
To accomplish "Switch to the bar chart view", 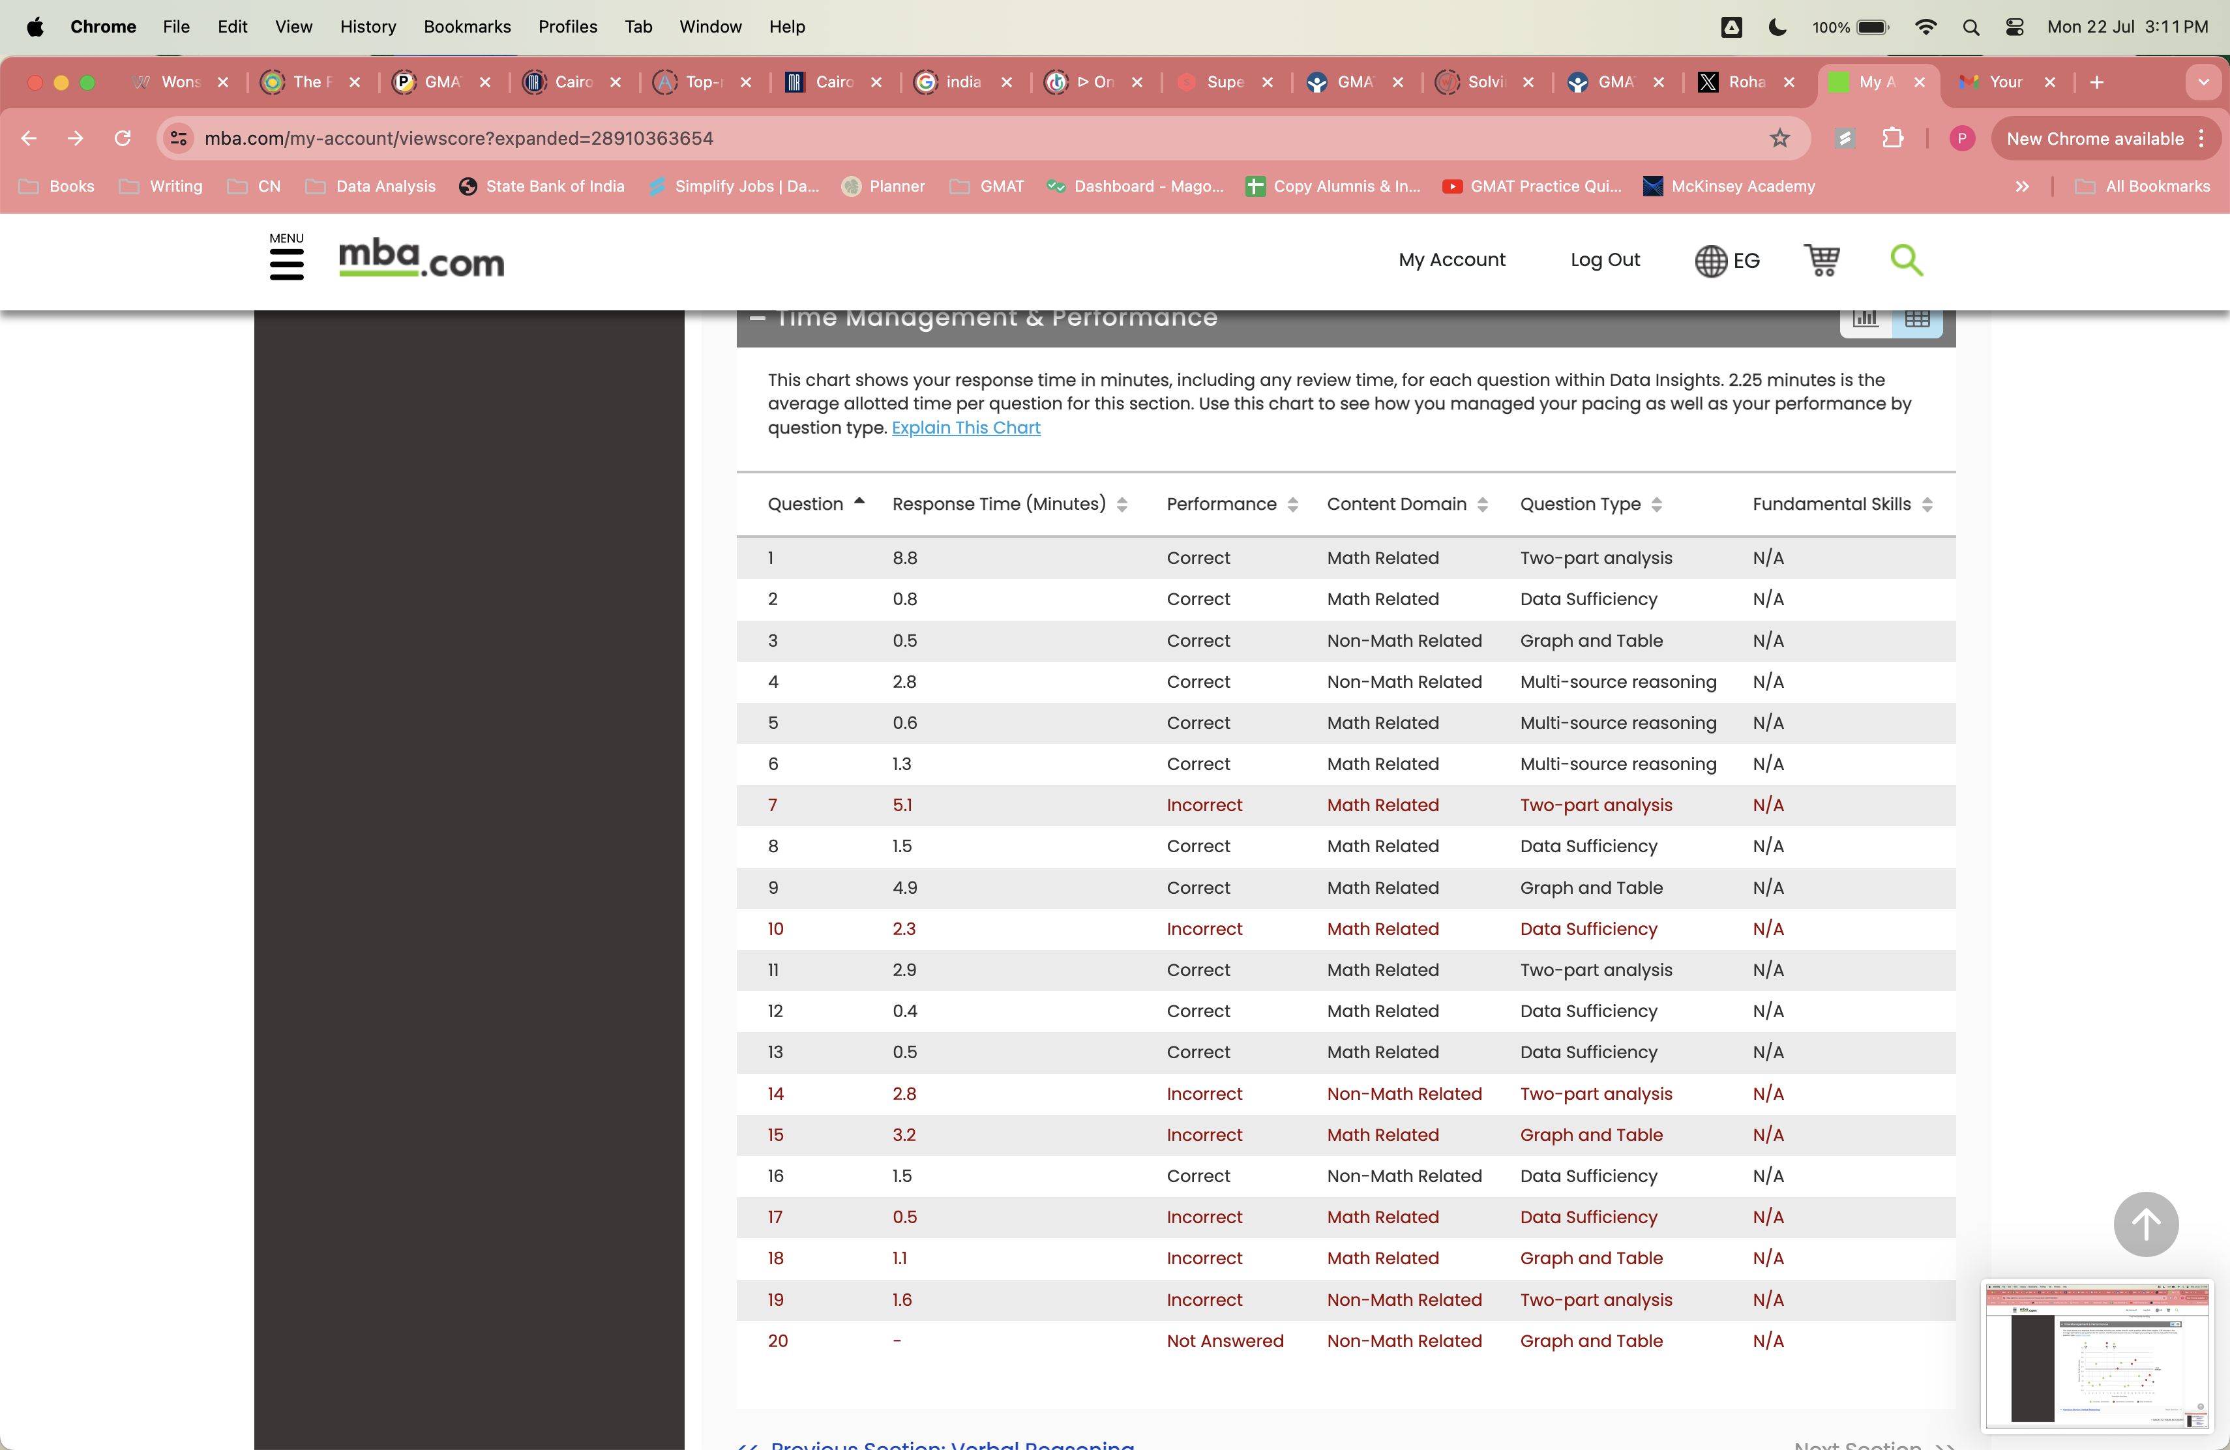I will 1866,318.
